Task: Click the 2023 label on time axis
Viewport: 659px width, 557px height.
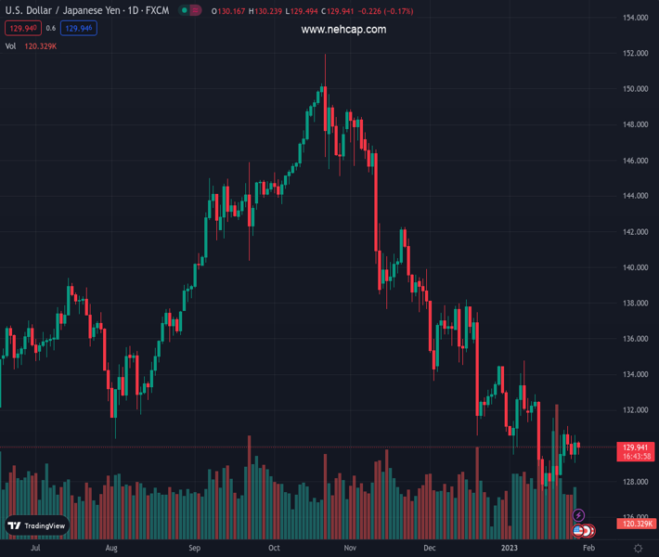Action: (511, 548)
